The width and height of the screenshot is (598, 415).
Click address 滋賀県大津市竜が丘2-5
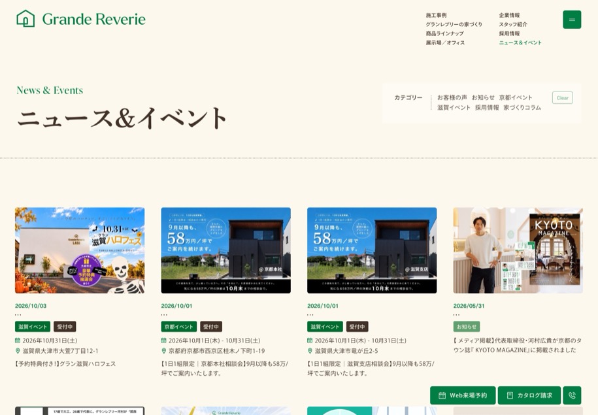[x=346, y=350]
